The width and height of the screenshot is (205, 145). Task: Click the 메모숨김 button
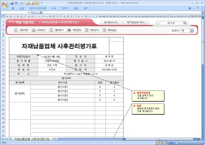point(109,30)
